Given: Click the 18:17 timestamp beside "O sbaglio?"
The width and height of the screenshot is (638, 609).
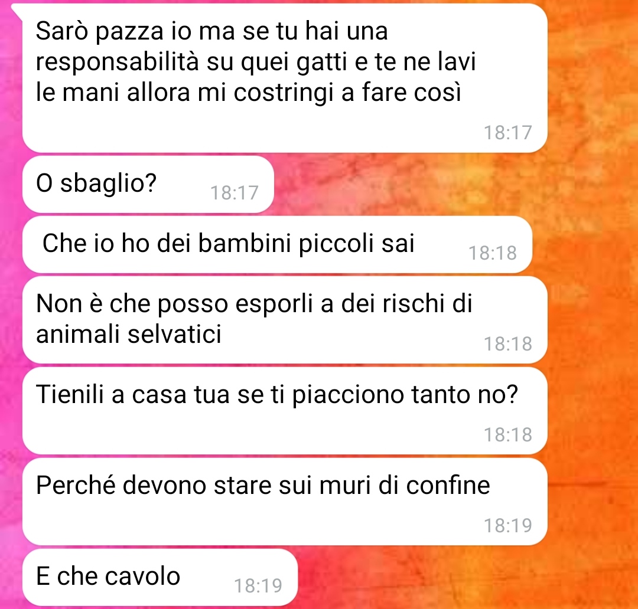Looking at the screenshot, I should tap(234, 193).
